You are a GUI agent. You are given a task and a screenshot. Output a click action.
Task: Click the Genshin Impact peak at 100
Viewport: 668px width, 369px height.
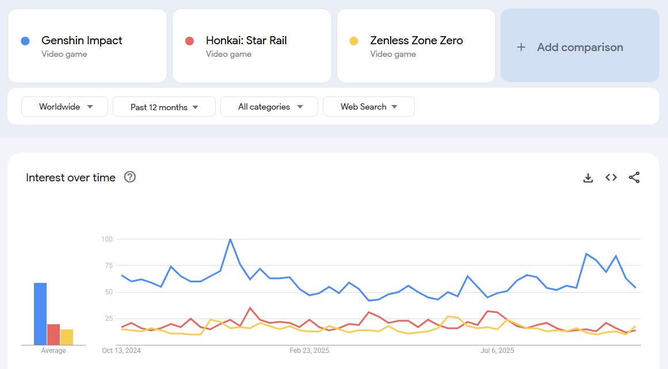pos(230,239)
